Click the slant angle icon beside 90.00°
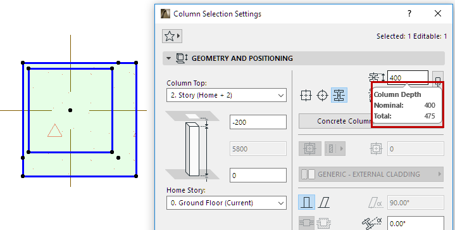Screen dimensions: 455x230 click(x=375, y=202)
